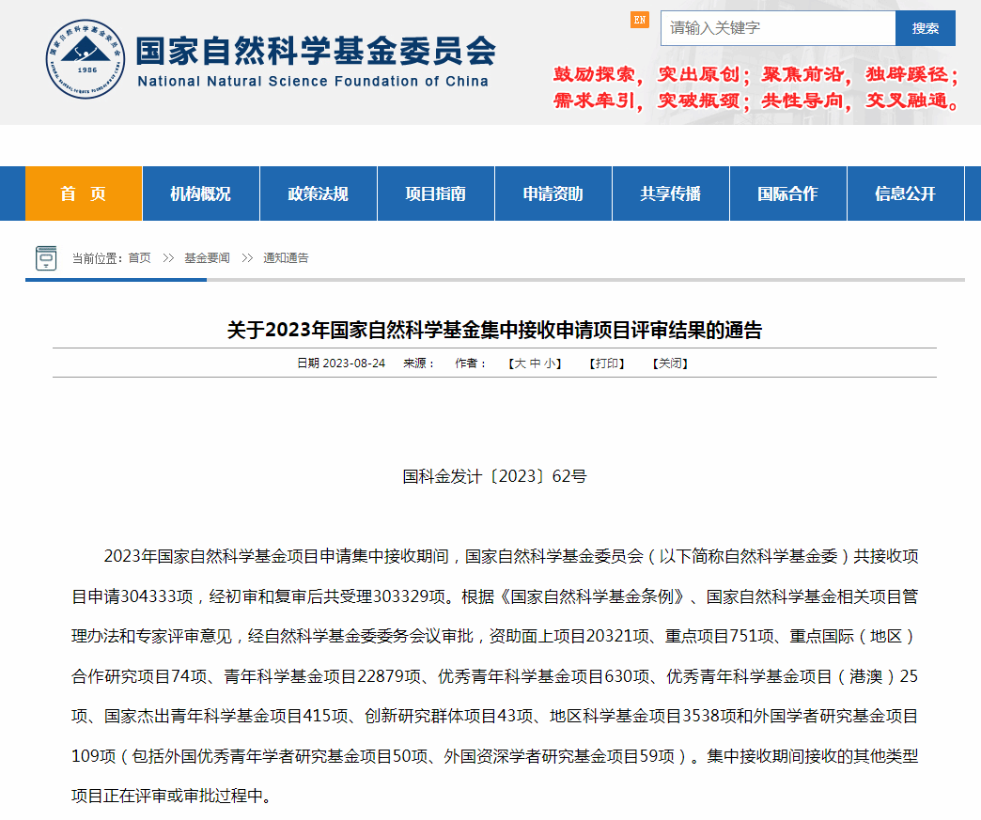This screenshot has height=820, width=981.
Task: Open the 首页 navigation tab
Action: [x=84, y=193]
